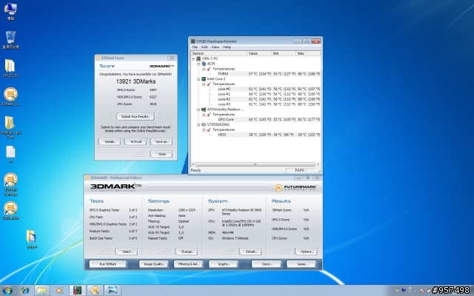Image resolution: width=474 pixels, height=296 pixels.
Task: Click Submit Your Results button
Action: [x=136, y=117]
